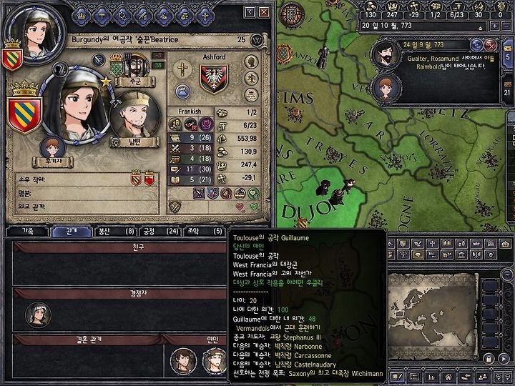This screenshot has width=515, height=386.
Task: Dismiss the birth event with red button
Action: [491, 45]
